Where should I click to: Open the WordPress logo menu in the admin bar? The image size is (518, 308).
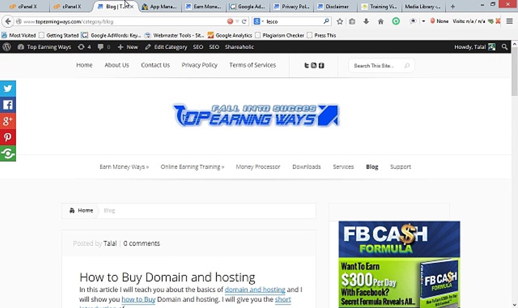(6, 47)
